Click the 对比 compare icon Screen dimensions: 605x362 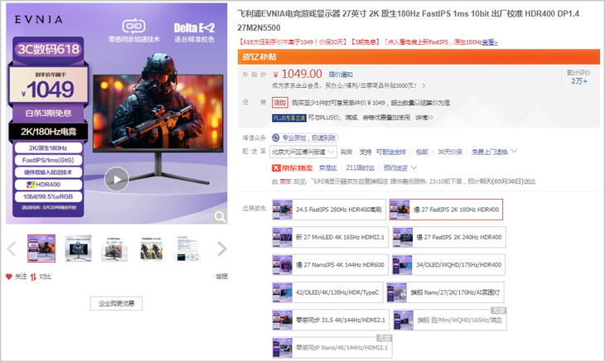point(33,277)
